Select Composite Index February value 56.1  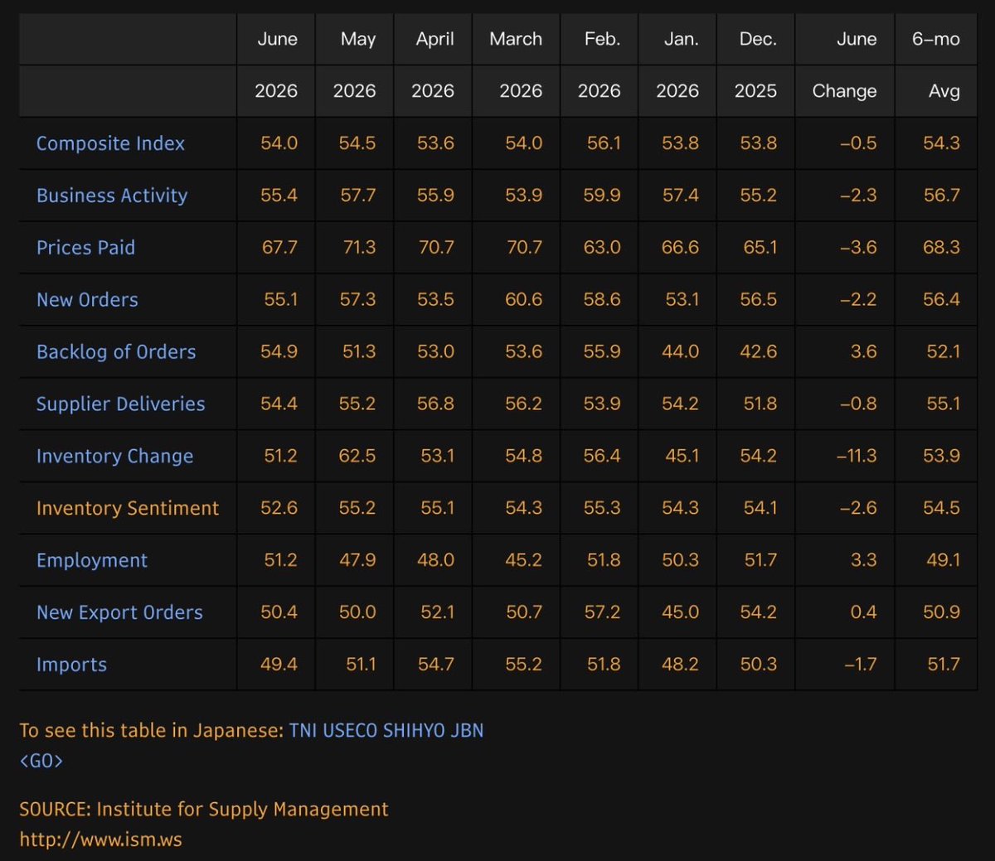tap(604, 143)
